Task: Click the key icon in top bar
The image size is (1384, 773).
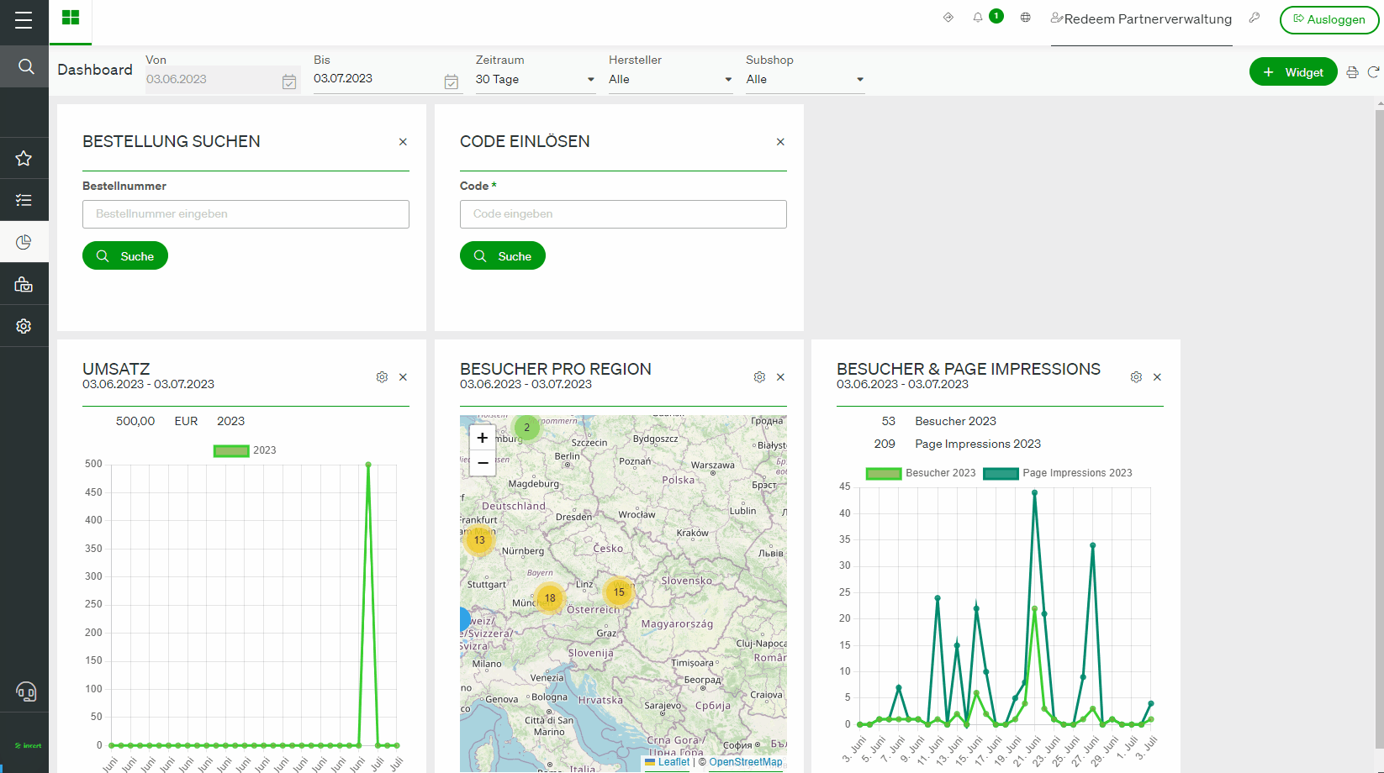Action: pos(1255,17)
